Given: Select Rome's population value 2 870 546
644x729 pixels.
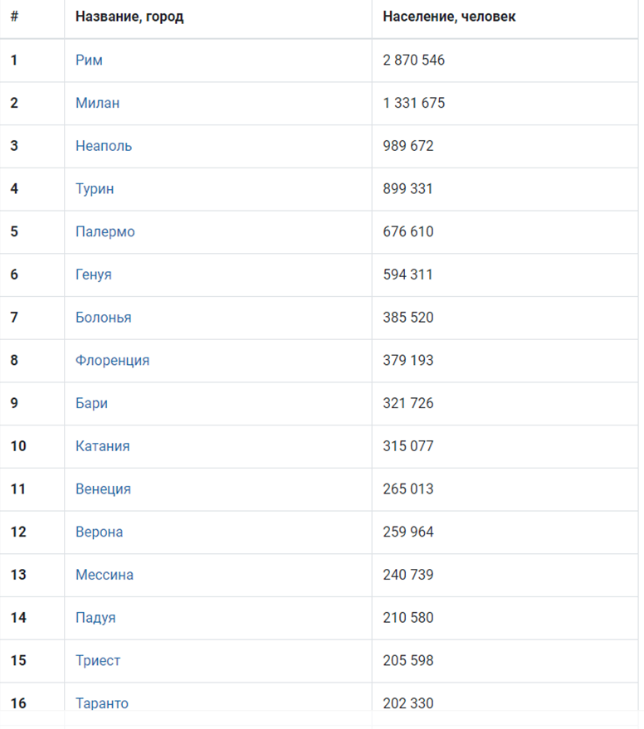Looking at the screenshot, I should point(413,60).
